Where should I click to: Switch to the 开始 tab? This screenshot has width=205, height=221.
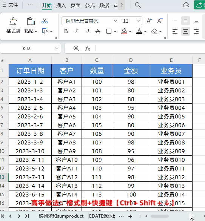[x=47, y=5]
